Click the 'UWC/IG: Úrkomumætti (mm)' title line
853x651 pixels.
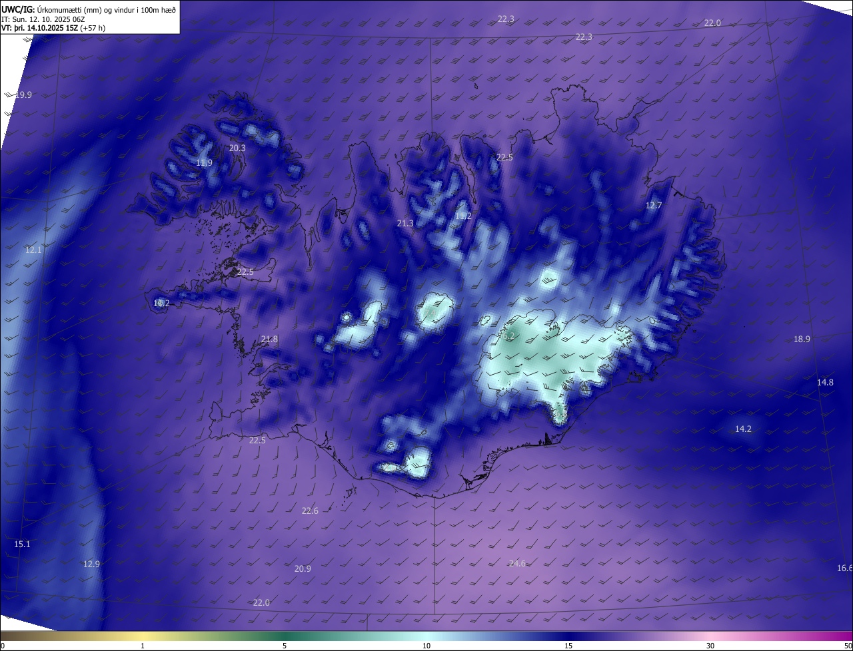click(89, 9)
